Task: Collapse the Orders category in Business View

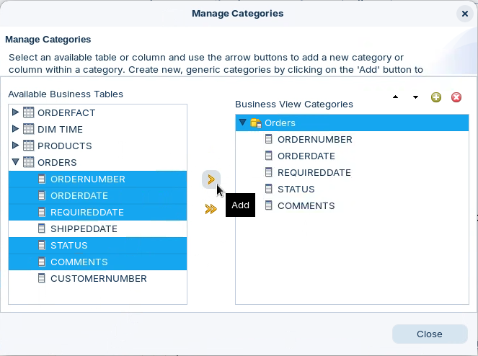Action: click(243, 123)
